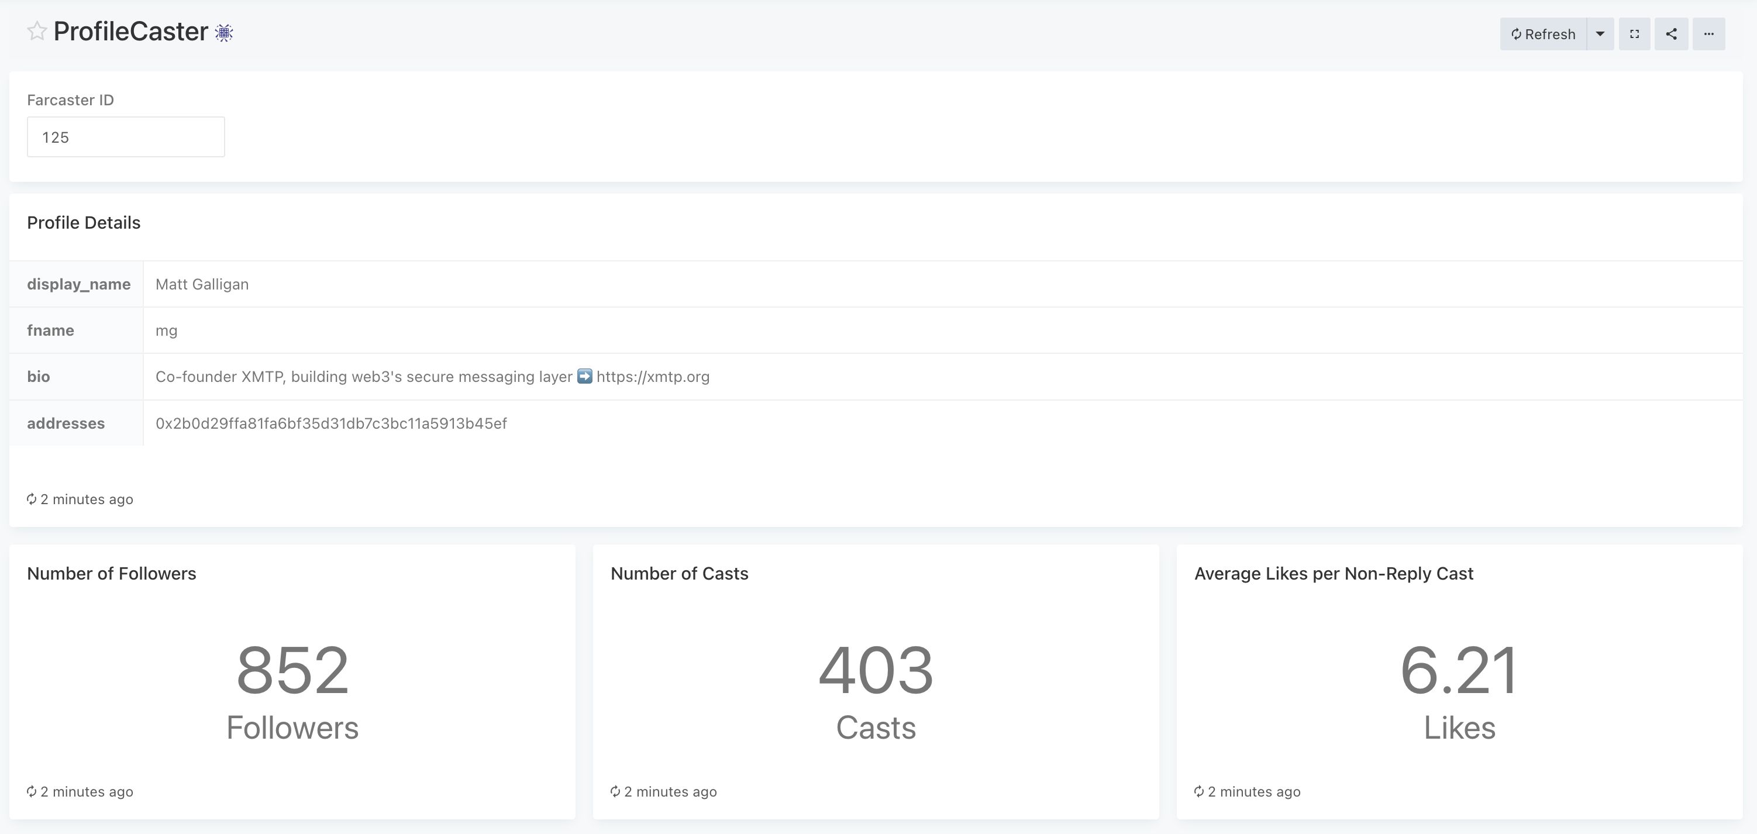Click the Casts widget refresh timestamp icon

coord(615,792)
